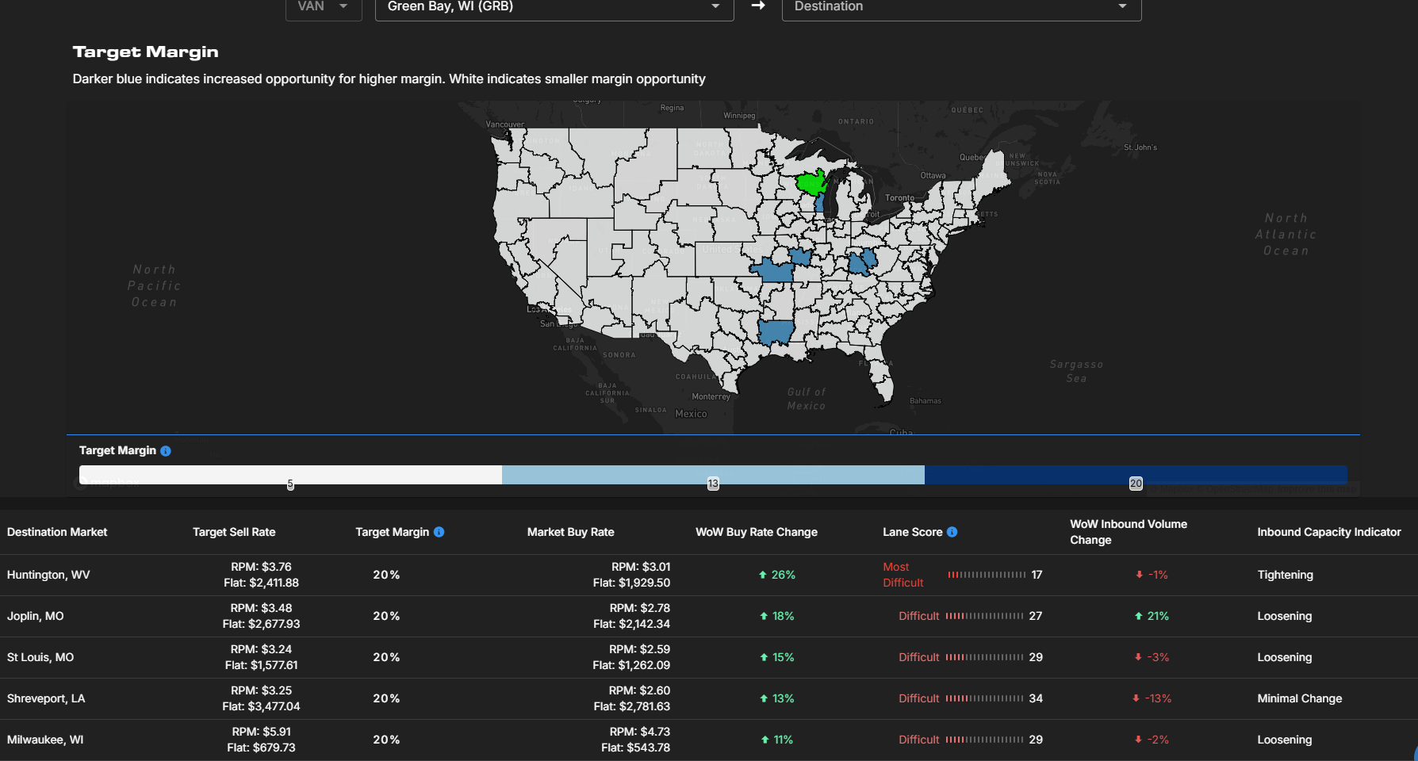Image resolution: width=1418 pixels, height=761 pixels.
Task: Click red down arrow for Shreveport -13%
Action: pos(1136,698)
